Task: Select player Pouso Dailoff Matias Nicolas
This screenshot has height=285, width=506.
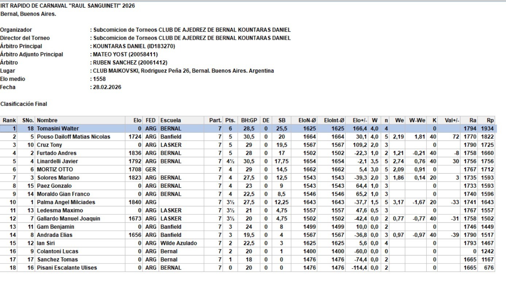Action: point(73,137)
